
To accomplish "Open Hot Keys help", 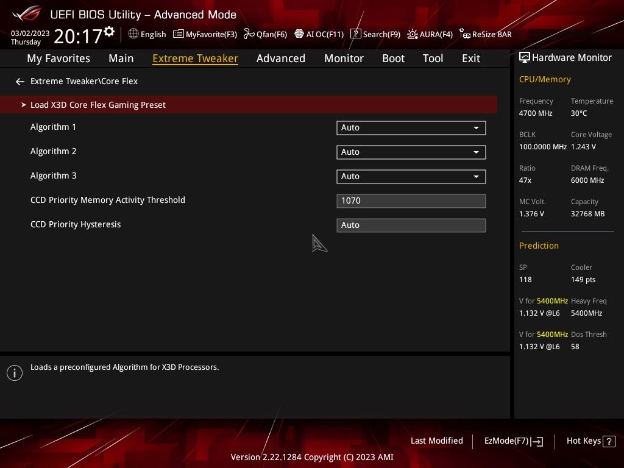I will (590, 441).
